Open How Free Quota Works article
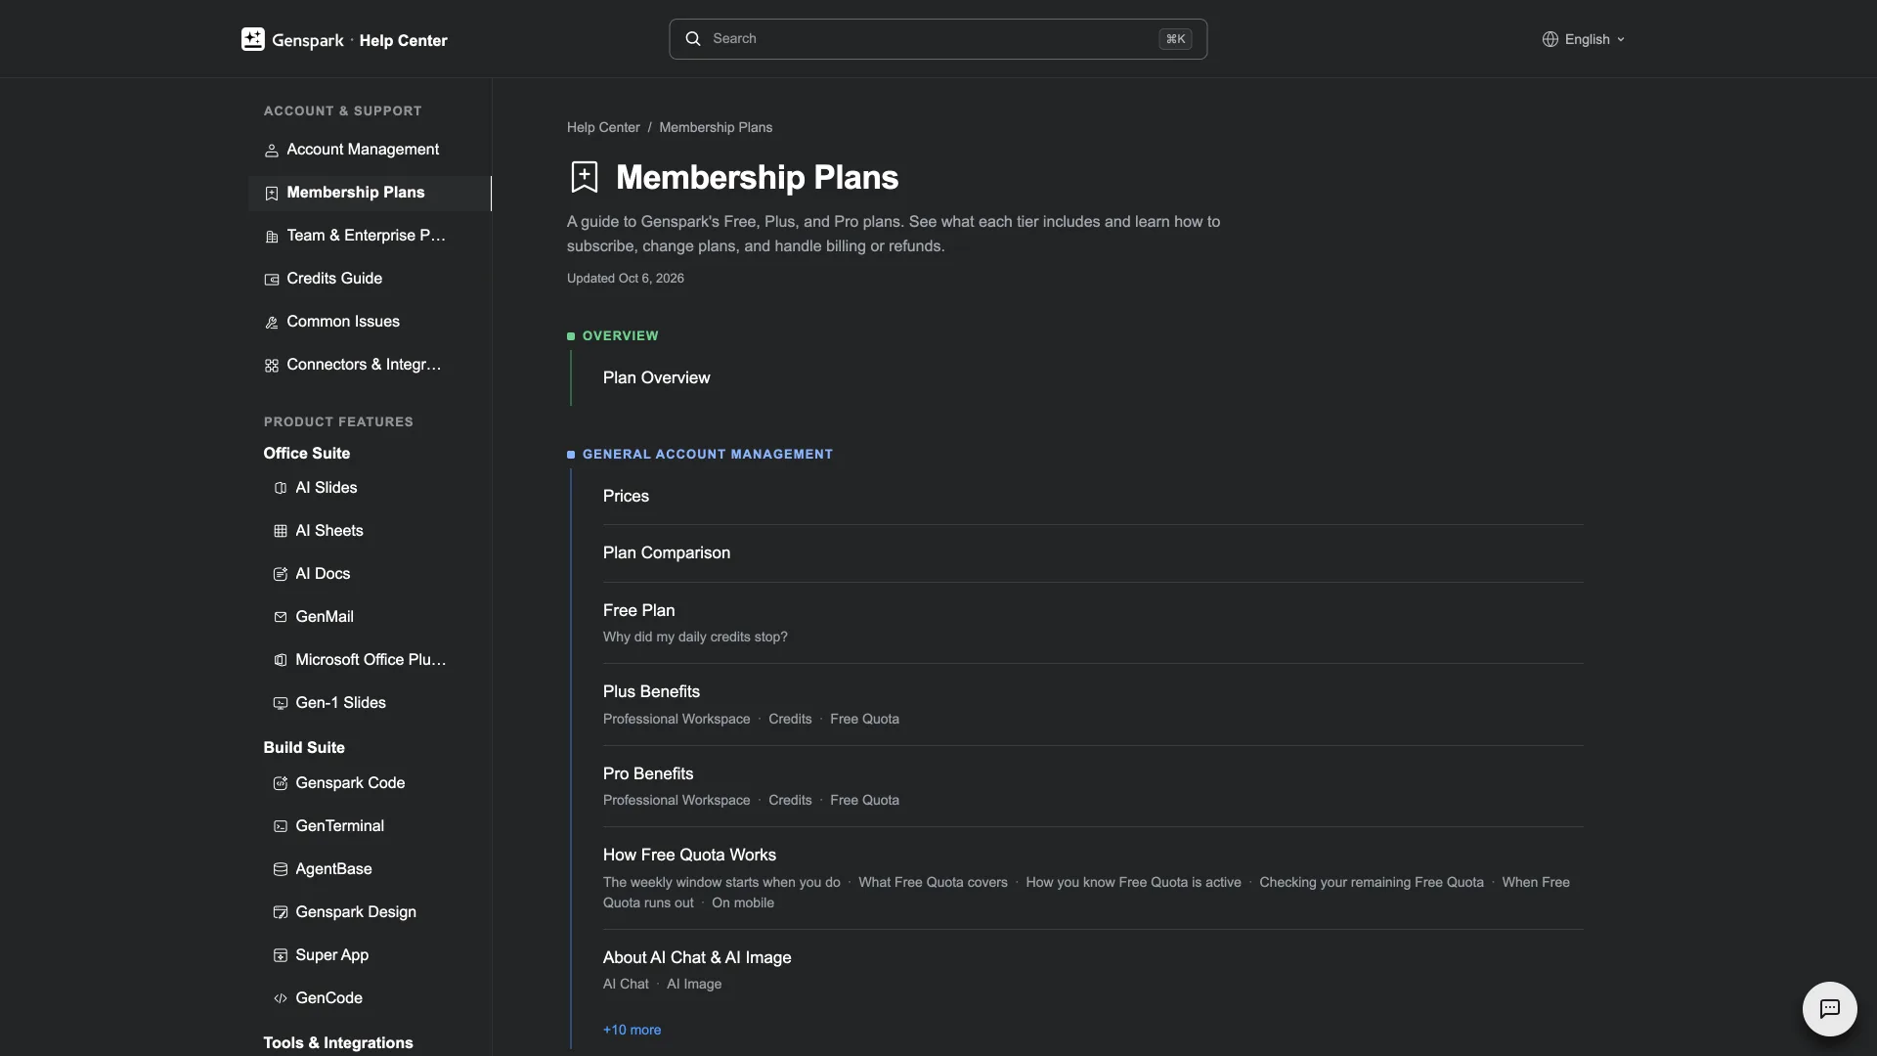Image resolution: width=1877 pixels, height=1056 pixels. click(x=689, y=855)
